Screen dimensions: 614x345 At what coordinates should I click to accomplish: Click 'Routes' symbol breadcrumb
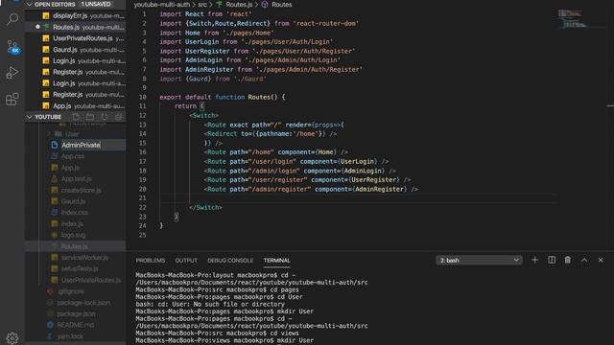pos(281,4)
